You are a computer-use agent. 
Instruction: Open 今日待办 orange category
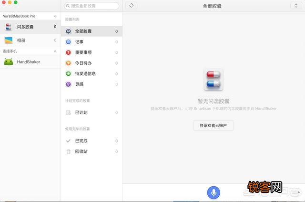point(91,63)
